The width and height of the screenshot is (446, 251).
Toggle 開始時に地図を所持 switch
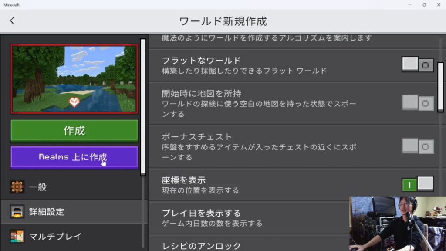pos(417,103)
